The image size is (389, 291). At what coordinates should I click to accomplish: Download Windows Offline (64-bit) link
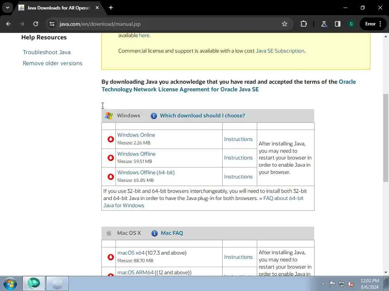[146, 172]
